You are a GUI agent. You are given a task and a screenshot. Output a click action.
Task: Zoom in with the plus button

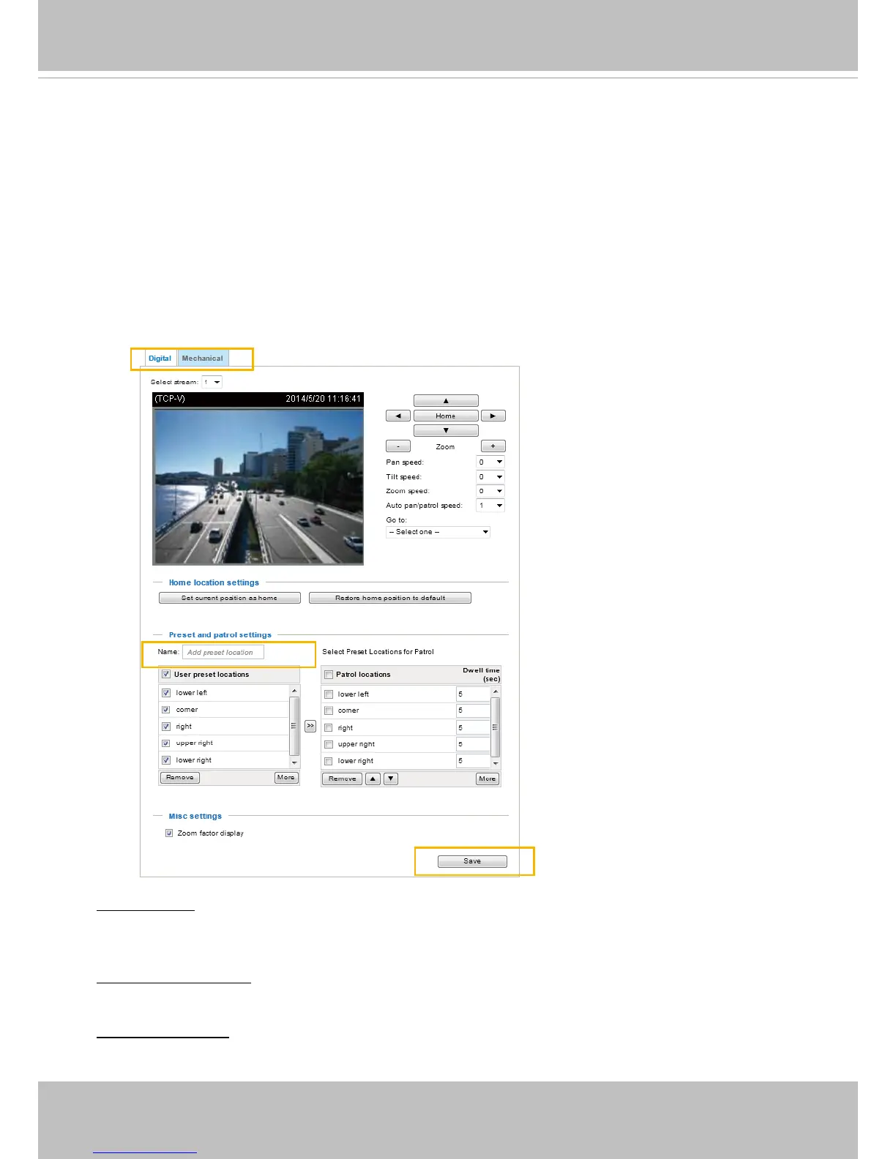(x=493, y=446)
